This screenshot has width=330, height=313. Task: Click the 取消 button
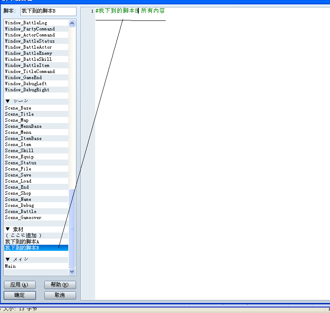60,295
